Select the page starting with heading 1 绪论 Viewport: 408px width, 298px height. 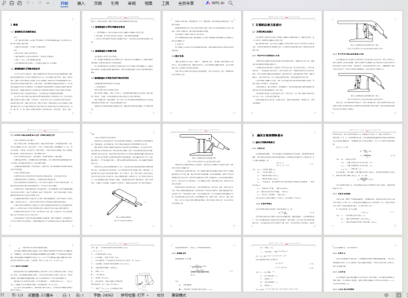(41, 66)
